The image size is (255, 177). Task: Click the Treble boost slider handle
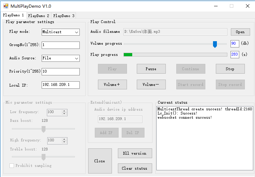pos(43,157)
